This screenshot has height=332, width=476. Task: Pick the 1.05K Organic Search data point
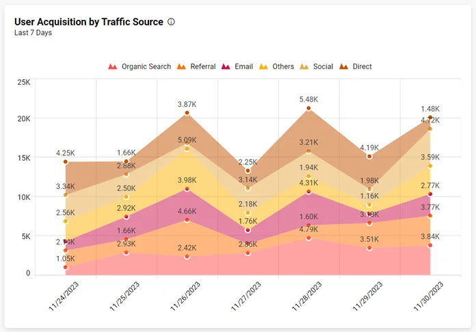[66, 267]
